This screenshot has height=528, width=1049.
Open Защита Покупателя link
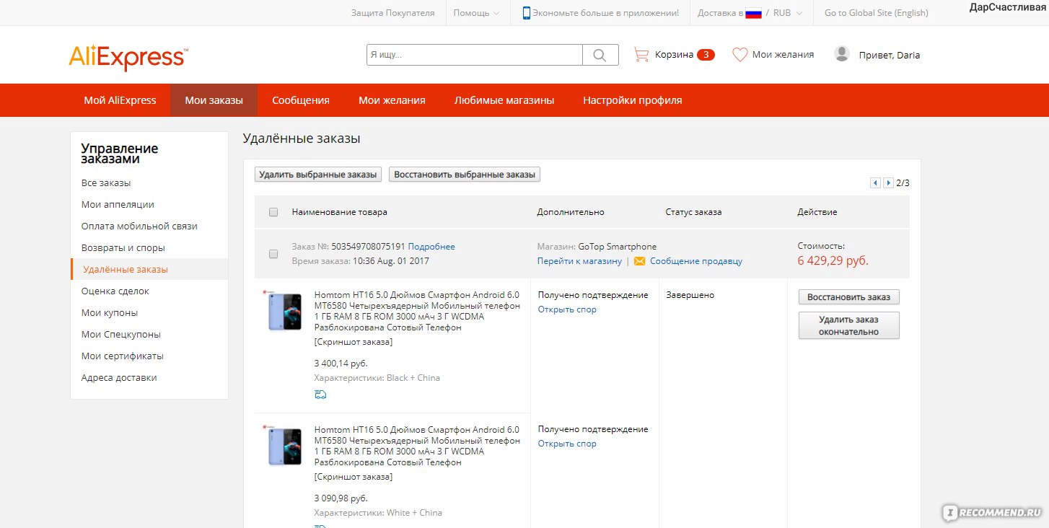point(393,13)
